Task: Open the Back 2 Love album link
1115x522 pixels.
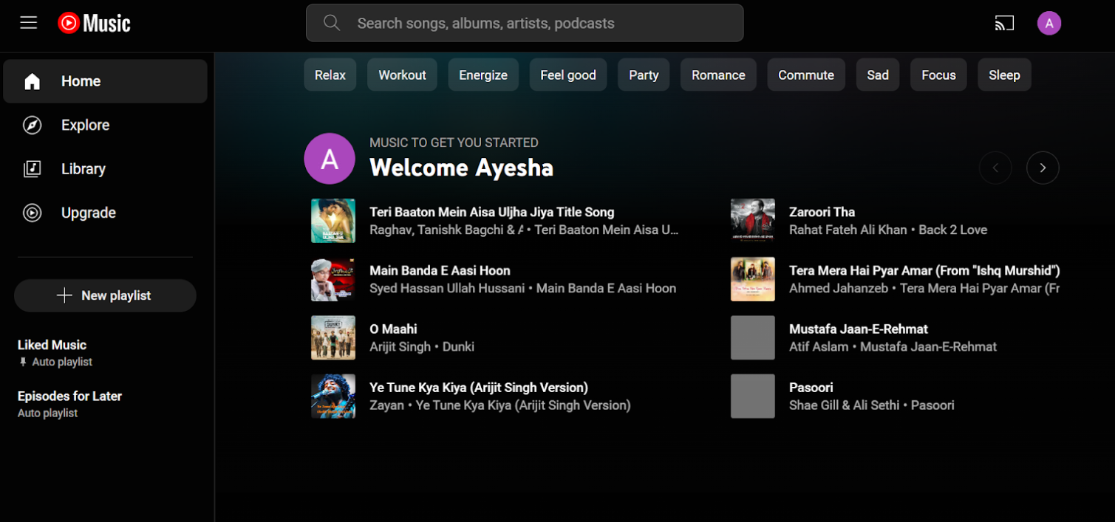Action: [952, 230]
